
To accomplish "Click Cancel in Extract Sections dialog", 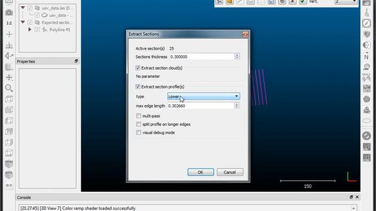I will point(230,172).
